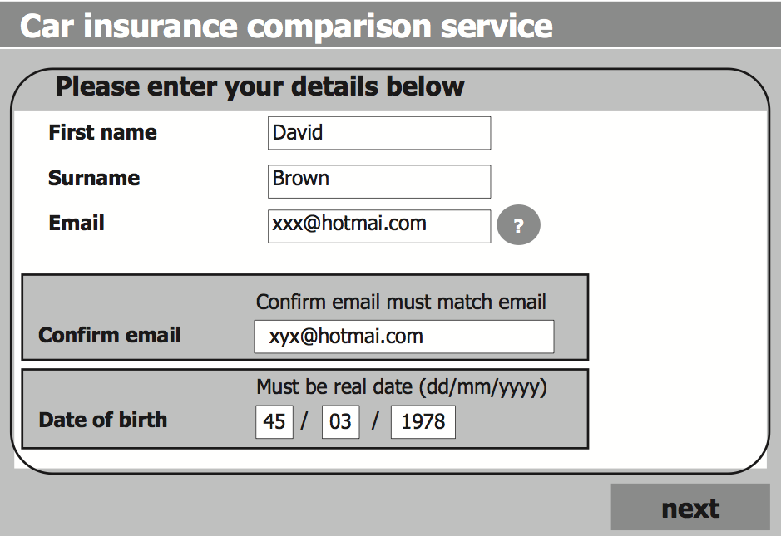Click the Surname label
781x536 pixels.
tap(94, 179)
